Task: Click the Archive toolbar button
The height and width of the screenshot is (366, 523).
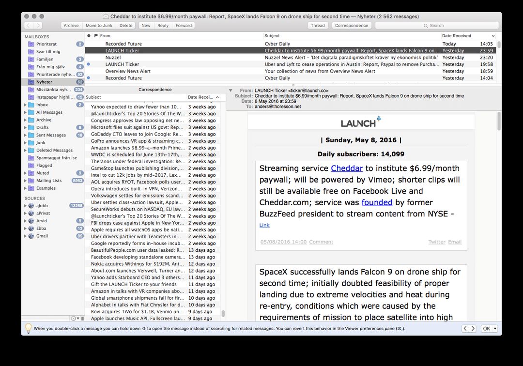Action: pyautogui.click(x=71, y=26)
